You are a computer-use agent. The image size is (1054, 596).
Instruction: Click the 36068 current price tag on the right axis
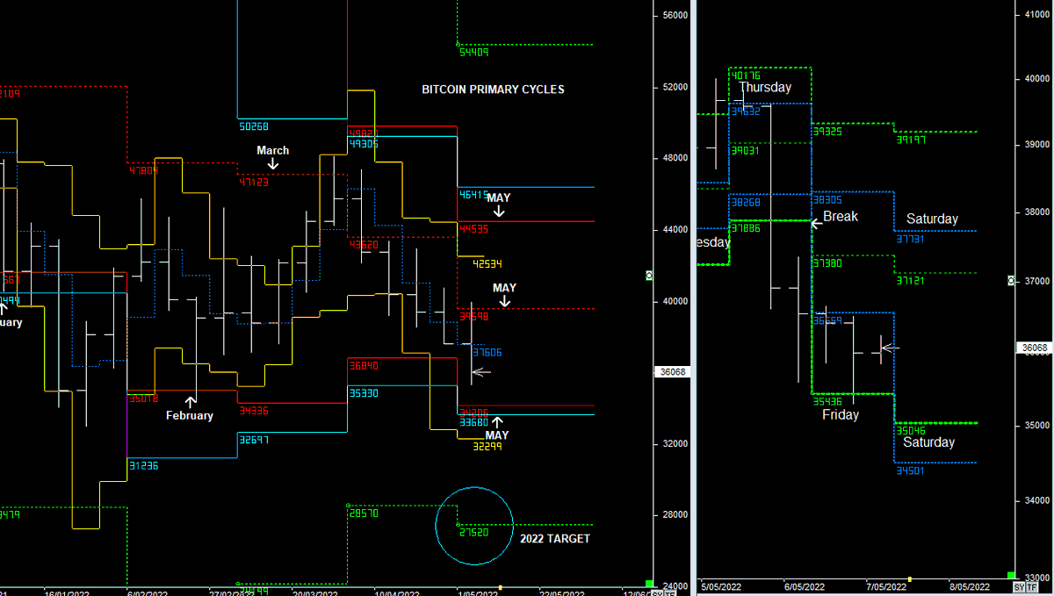pyautogui.click(x=1036, y=348)
